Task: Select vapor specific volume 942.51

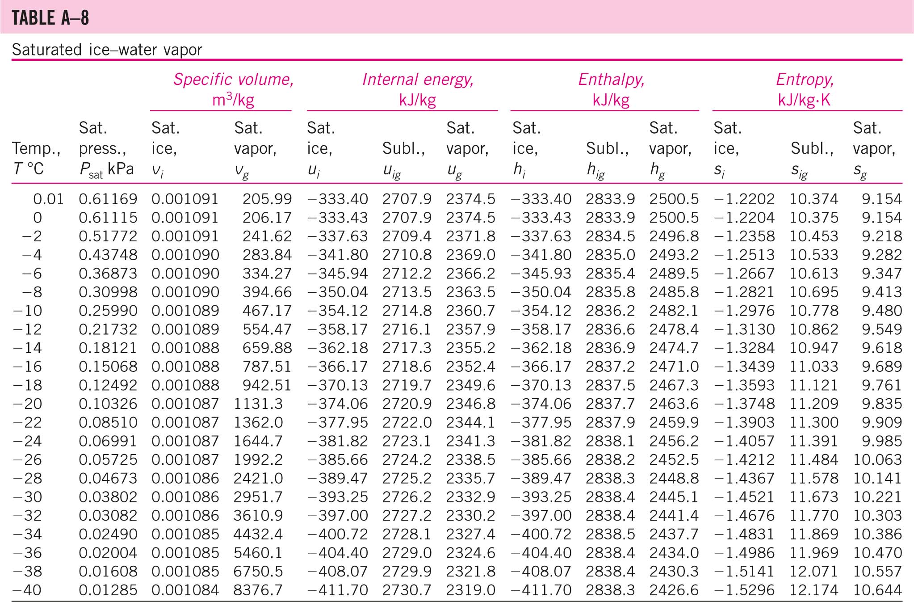Action: (x=267, y=385)
